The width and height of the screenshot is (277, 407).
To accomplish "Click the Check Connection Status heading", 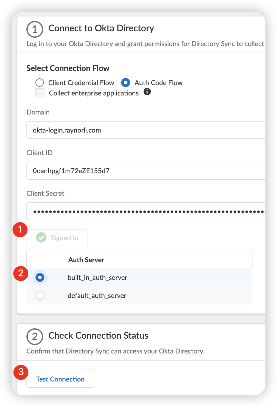I will tap(98, 335).
